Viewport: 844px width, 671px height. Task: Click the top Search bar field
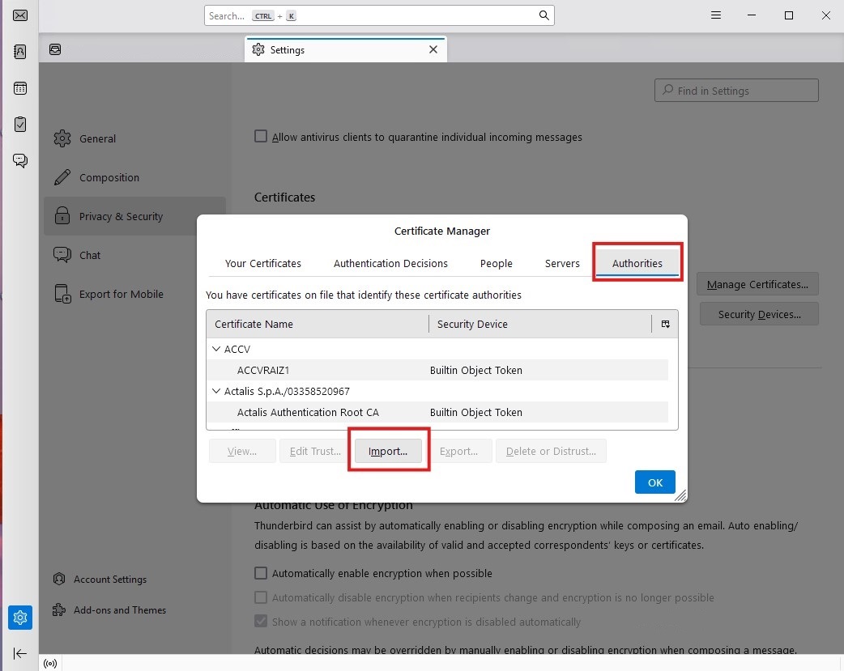[x=379, y=15]
